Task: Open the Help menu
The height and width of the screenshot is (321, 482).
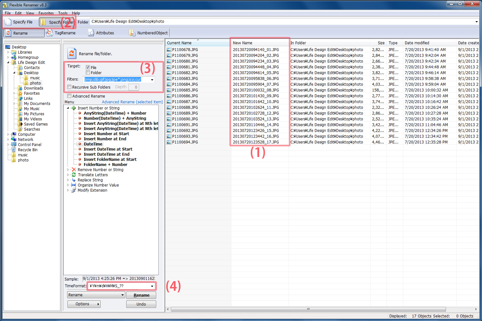Action: [x=76, y=13]
